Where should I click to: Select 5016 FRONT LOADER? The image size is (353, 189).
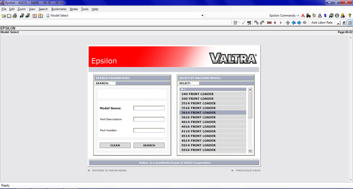point(213,150)
